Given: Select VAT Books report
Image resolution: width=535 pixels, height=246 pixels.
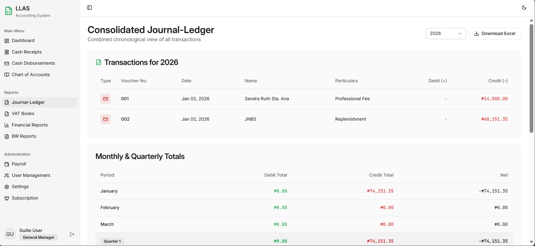Looking at the screenshot, I should [x=23, y=114].
